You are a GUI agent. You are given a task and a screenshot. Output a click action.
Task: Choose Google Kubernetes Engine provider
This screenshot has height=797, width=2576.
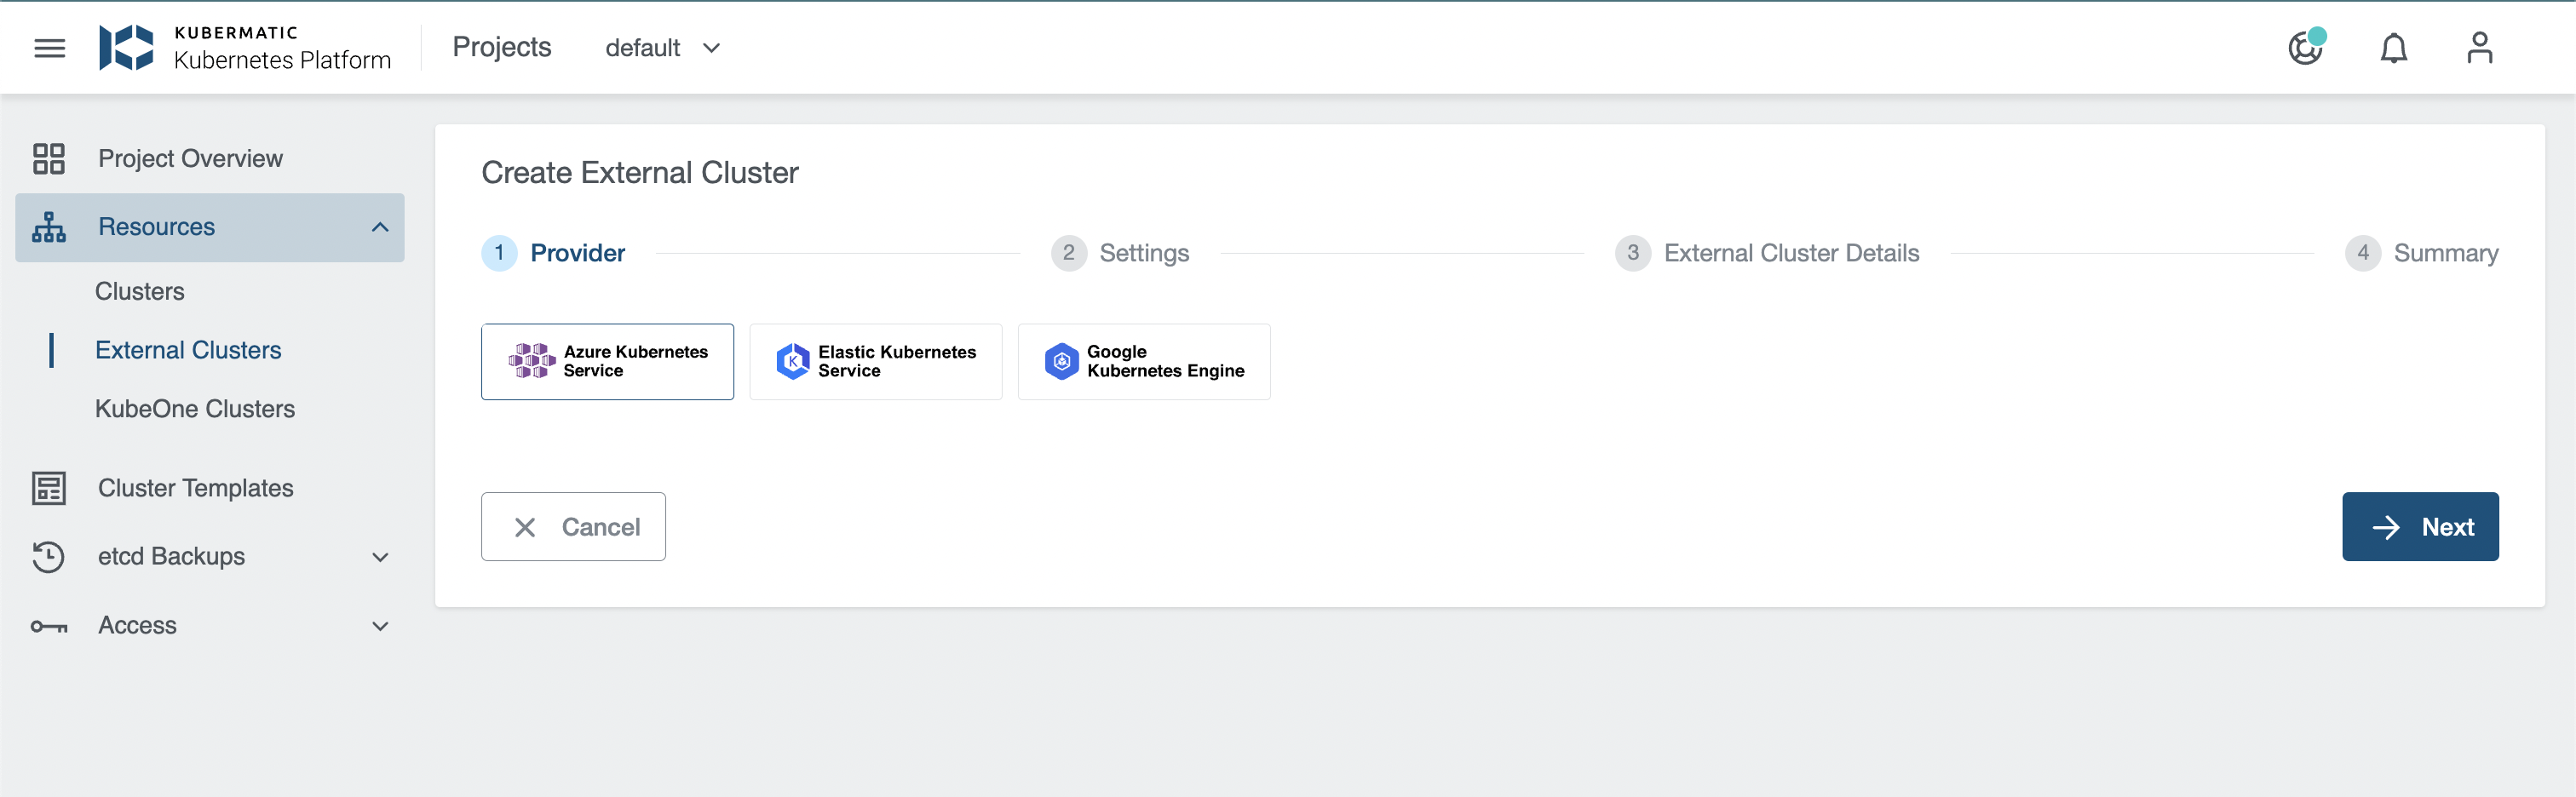point(1143,361)
